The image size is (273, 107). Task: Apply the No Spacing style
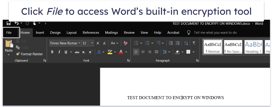[233, 47]
